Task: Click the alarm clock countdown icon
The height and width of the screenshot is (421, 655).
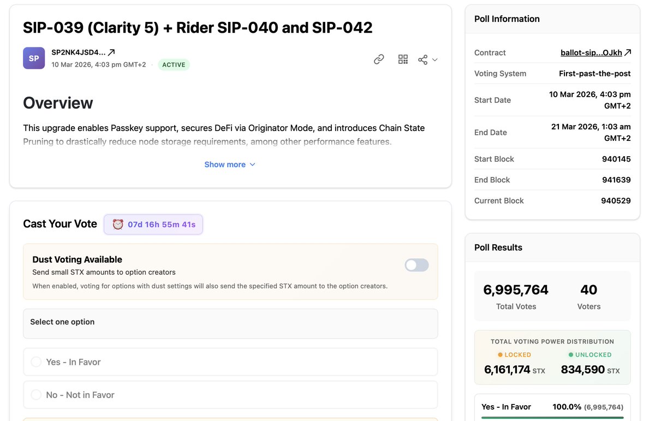Action: pos(118,224)
